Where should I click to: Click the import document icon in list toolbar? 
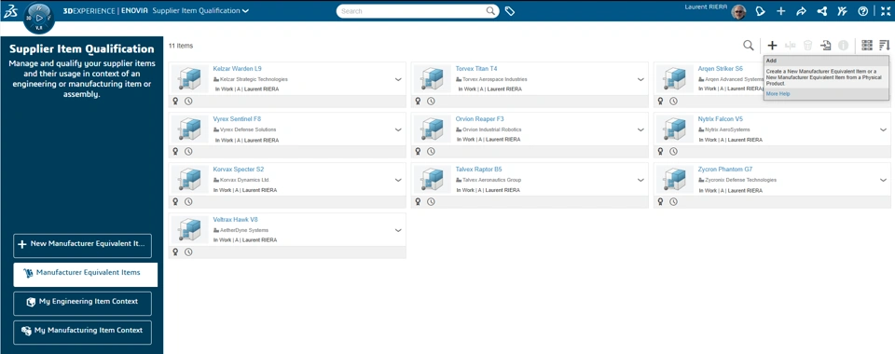click(825, 46)
